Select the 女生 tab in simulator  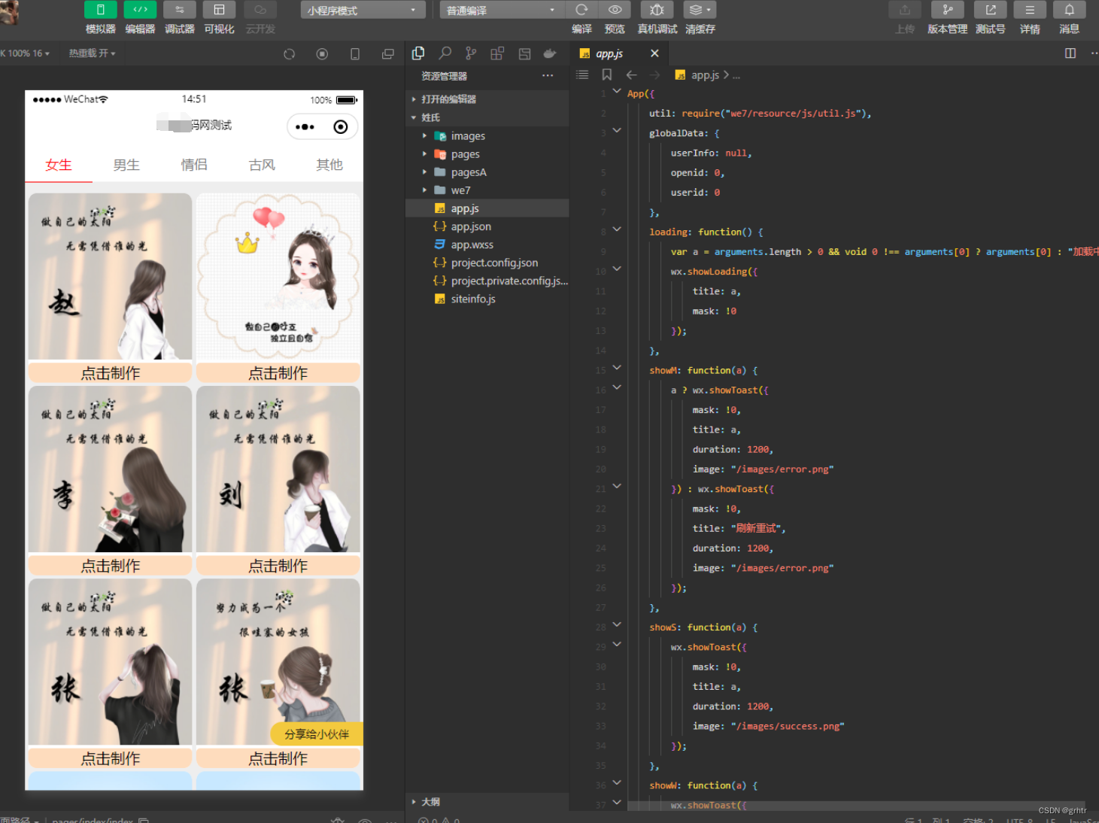tap(59, 165)
